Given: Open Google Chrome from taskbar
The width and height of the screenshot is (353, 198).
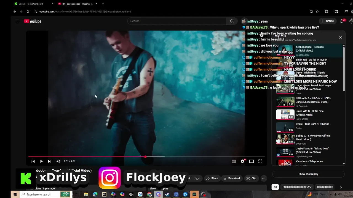Looking at the screenshot, I should click(x=149, y=194).
